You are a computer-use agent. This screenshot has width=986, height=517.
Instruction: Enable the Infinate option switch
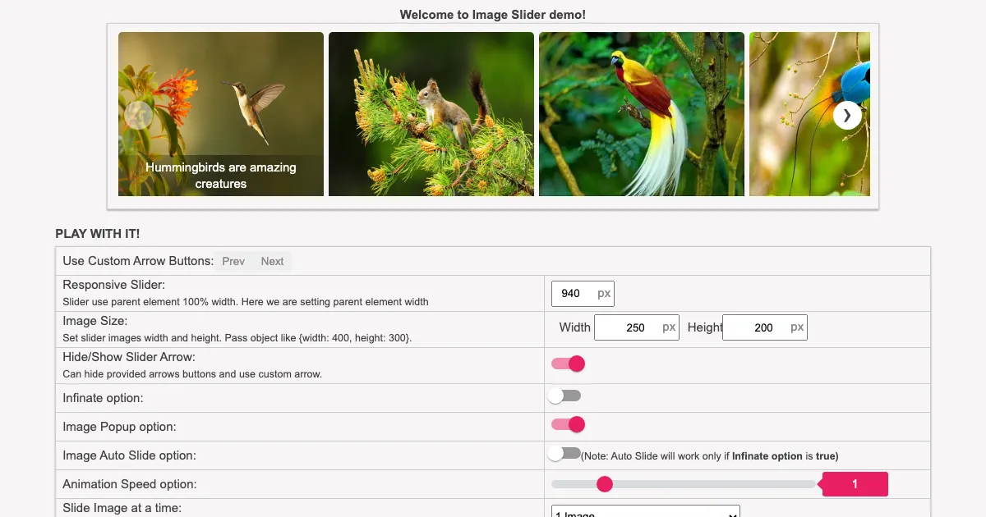pyautogui.click(x=564, y=396)
